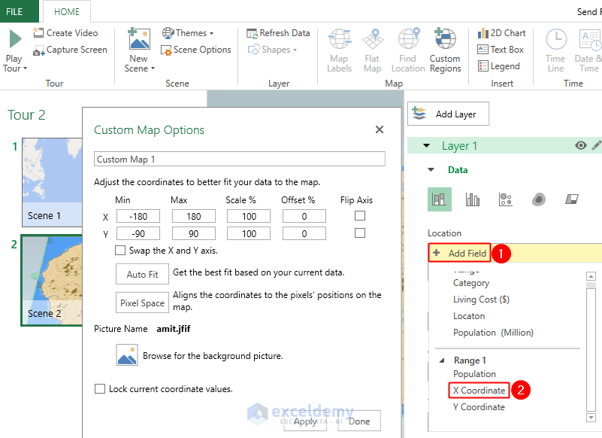Click the New Scene icon
Screen dimensions: 602x438
138,39
